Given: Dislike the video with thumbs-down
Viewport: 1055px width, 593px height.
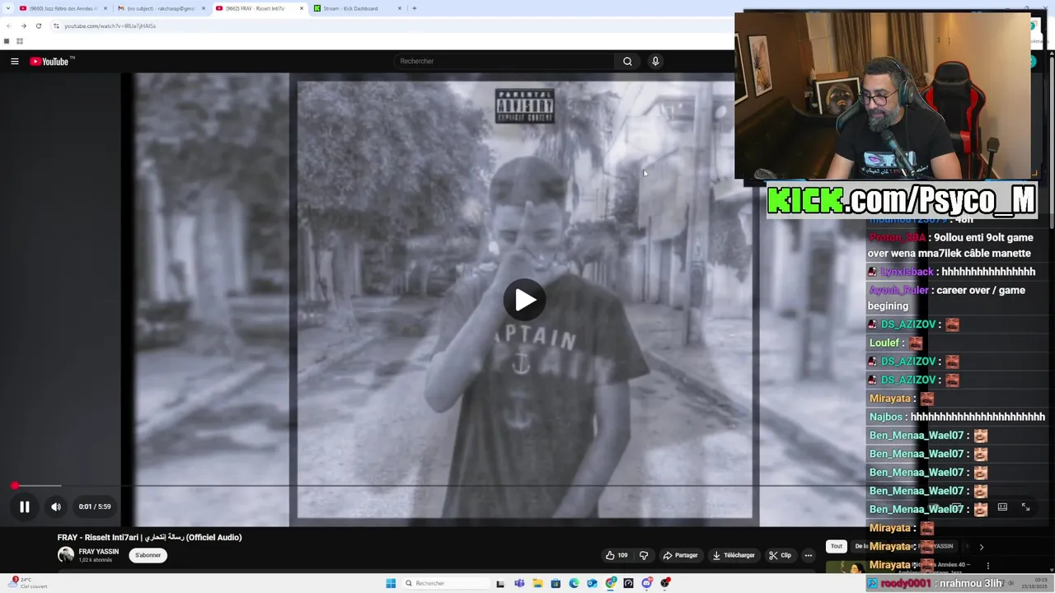Looking at the screenshot, I should click(645, 555).
